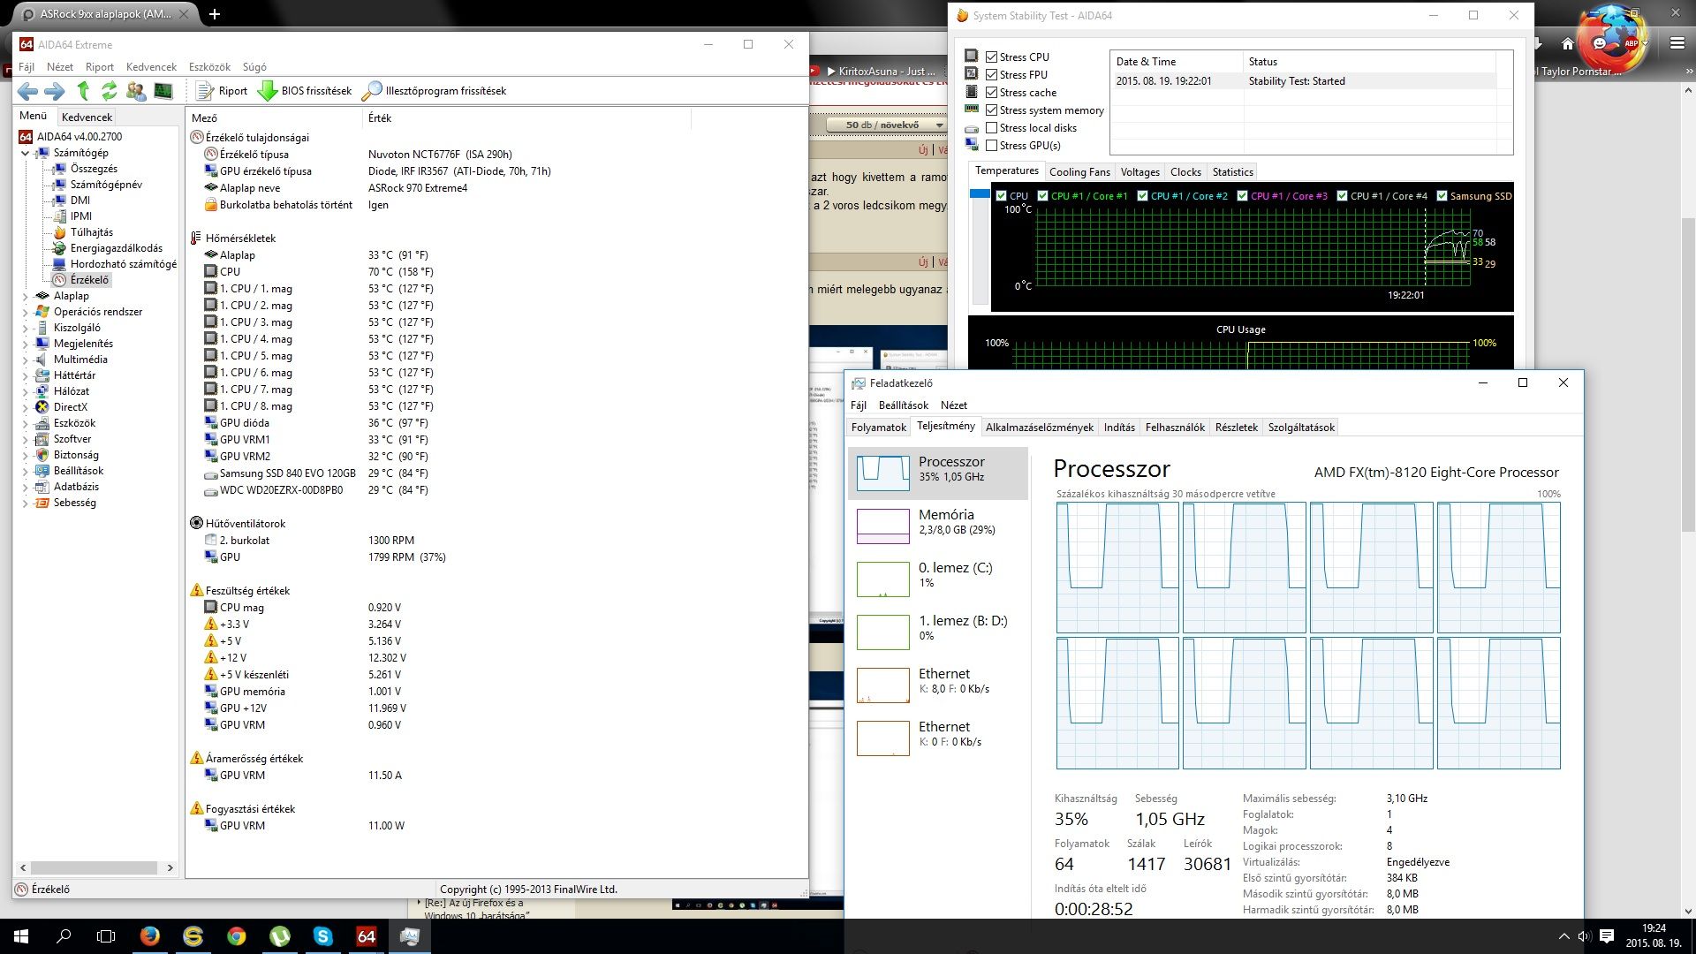Open Szolgáltatások tab in Feladatkezelő
1696x954 pixels.
click(1301, 428)
